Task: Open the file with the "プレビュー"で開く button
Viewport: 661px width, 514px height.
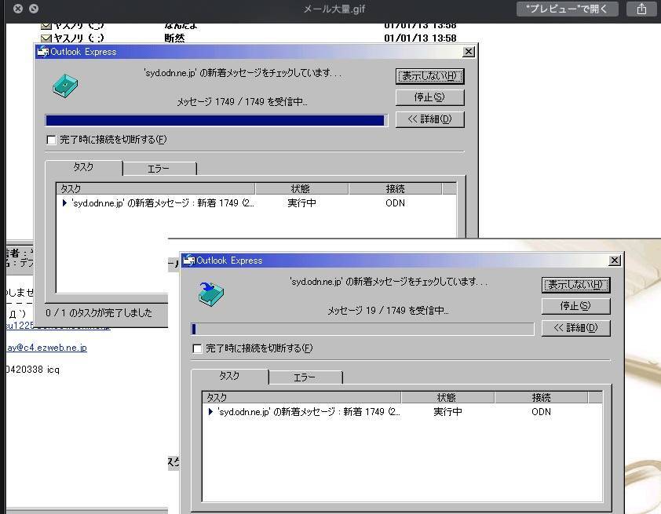Action: 567,9
